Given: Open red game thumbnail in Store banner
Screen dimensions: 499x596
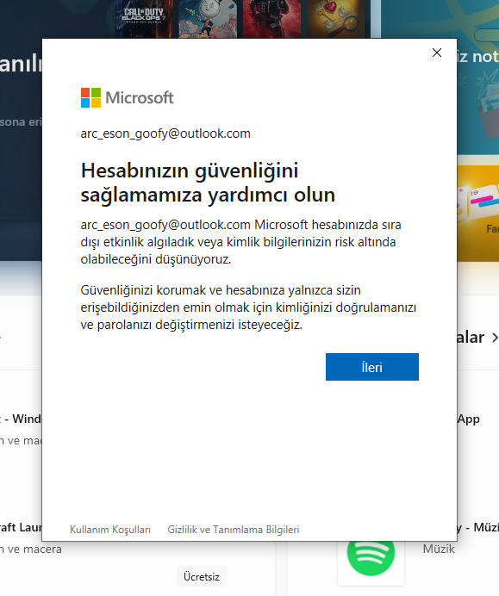Looking at the screenshot, I should (271, 19).
